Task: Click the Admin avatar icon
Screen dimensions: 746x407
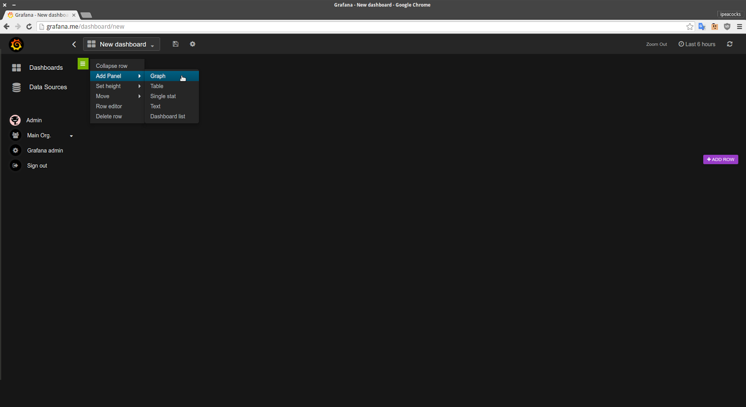Action: pos(15,120)
